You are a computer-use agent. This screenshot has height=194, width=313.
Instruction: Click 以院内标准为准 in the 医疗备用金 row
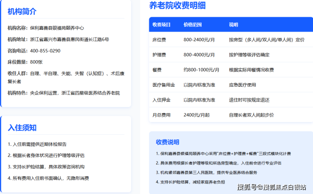coord(199,85)
